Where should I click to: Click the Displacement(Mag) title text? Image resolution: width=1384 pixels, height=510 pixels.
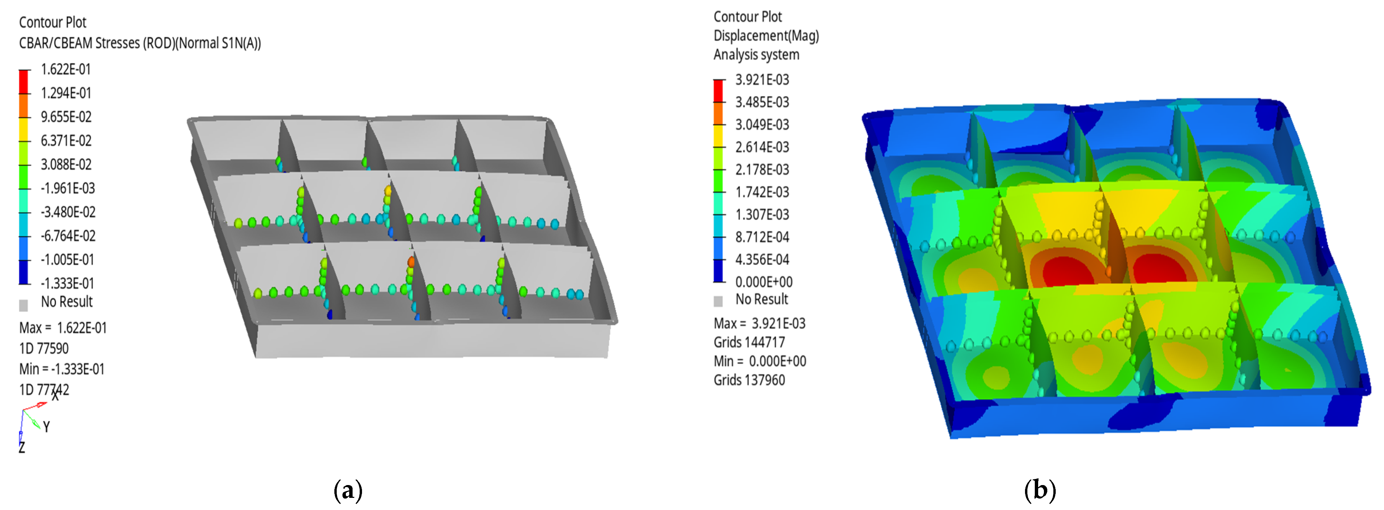click(x=766, y=35)
